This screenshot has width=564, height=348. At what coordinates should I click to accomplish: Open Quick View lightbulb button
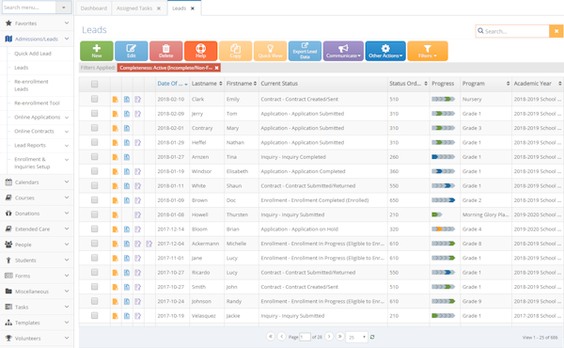[x=270, y=51]
